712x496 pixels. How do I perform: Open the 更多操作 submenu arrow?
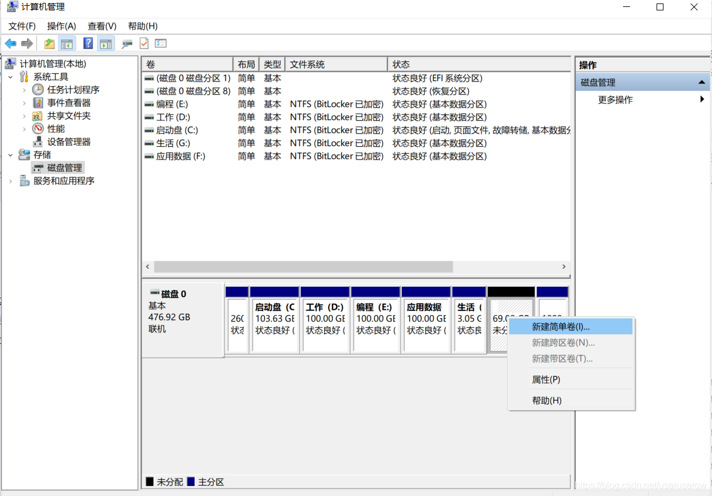click(x=702, y=99)
